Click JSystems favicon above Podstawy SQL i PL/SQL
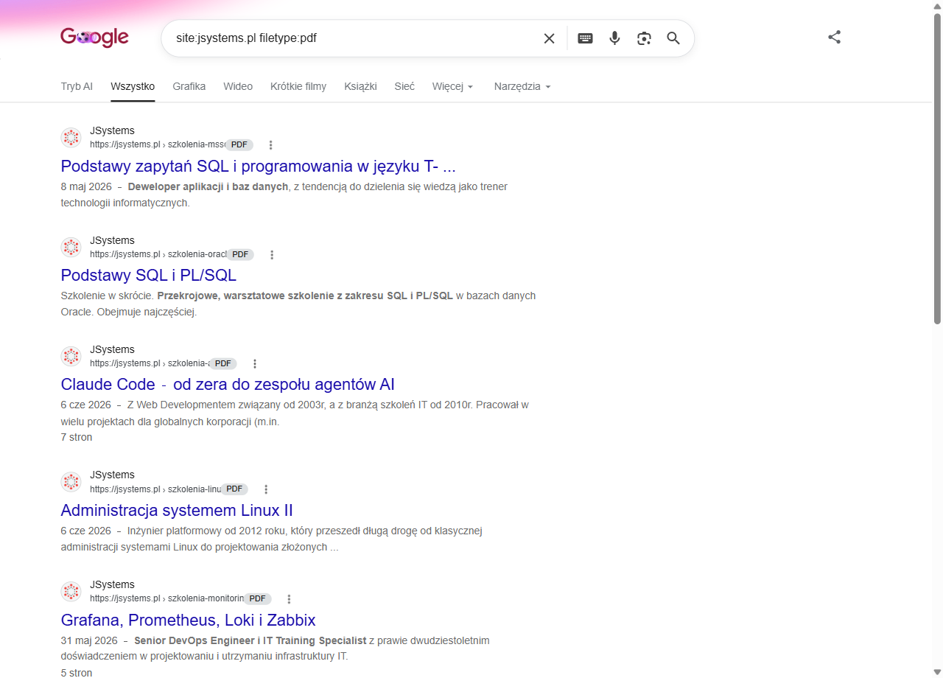Viewport: 943px width, 678px height. pos(71,248)
